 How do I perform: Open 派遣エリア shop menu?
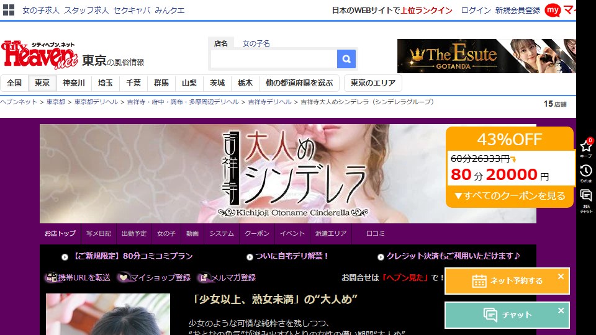tap(331, 234)
